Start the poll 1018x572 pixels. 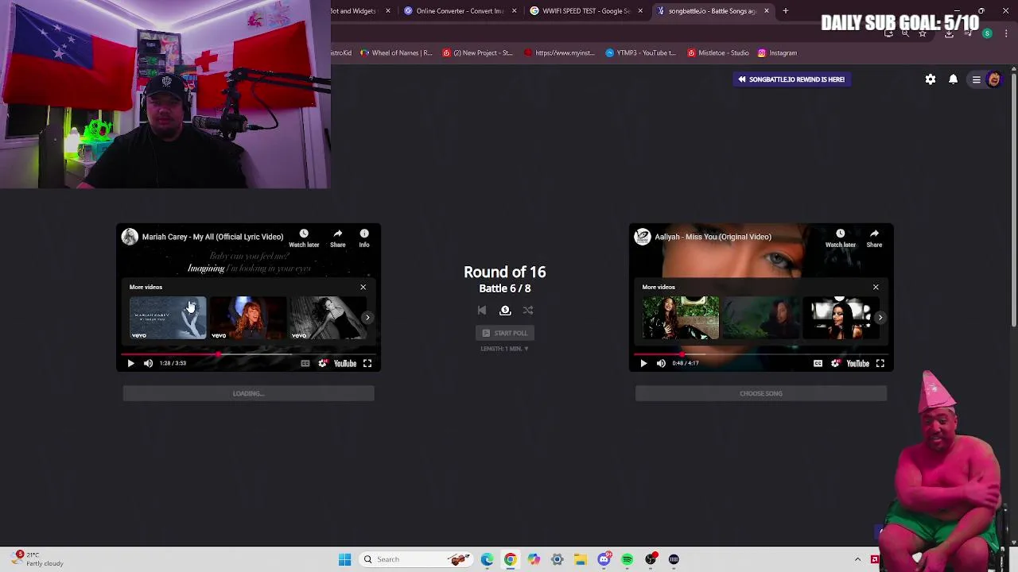click(505, 333)
